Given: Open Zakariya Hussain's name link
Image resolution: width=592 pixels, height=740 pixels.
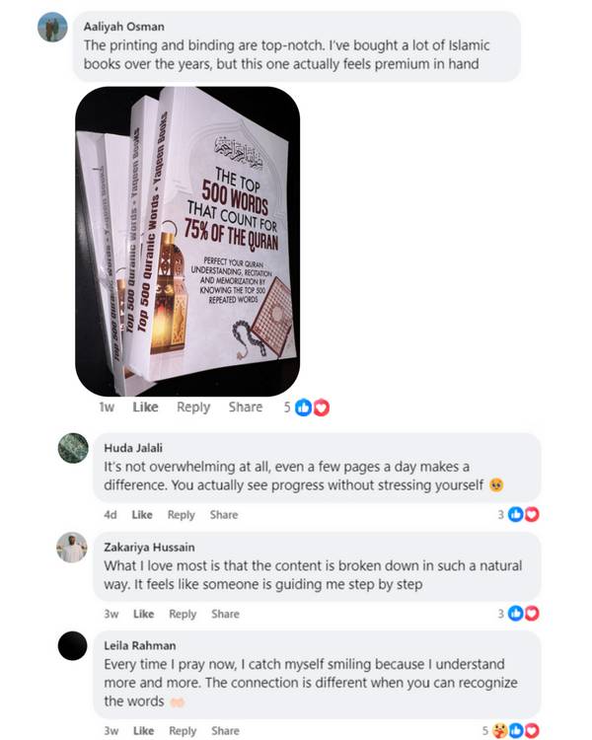Looking at the screenshot, I should pos(149,547).
